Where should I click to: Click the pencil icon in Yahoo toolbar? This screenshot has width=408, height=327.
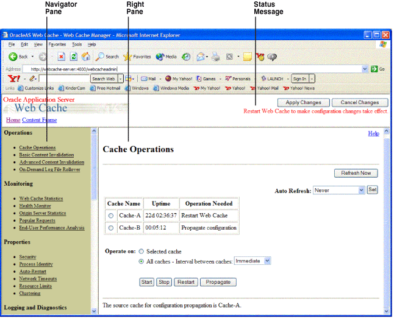click(x=32, y=79)
